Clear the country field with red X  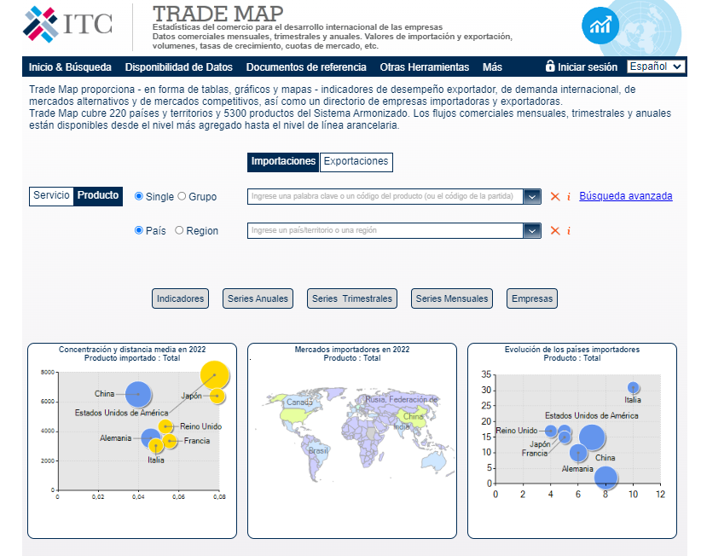(x=555, y=230)
